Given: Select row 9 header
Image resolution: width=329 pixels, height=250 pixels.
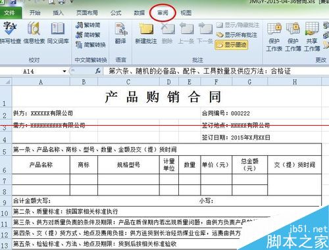Looking at the screenshot, I should pyautogui.click(x=6, y=201).
